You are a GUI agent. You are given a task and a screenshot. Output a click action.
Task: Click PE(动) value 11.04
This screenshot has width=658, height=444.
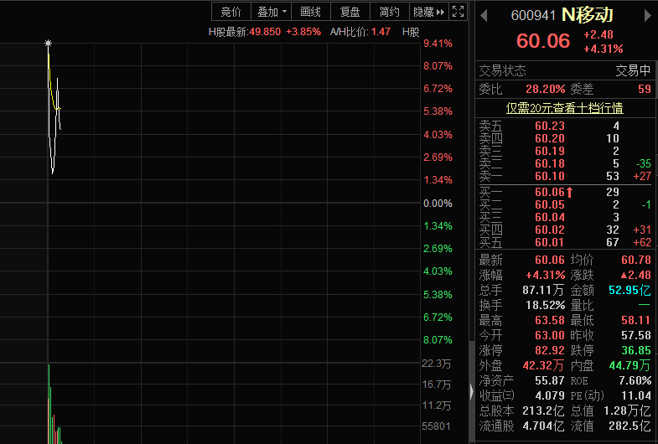pyautogui.click(x=636, y=395)
